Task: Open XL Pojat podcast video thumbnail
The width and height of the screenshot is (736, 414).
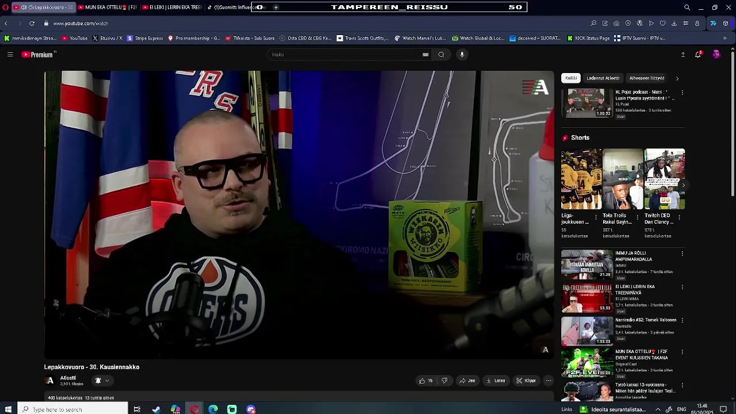Action: click(587, 103)
